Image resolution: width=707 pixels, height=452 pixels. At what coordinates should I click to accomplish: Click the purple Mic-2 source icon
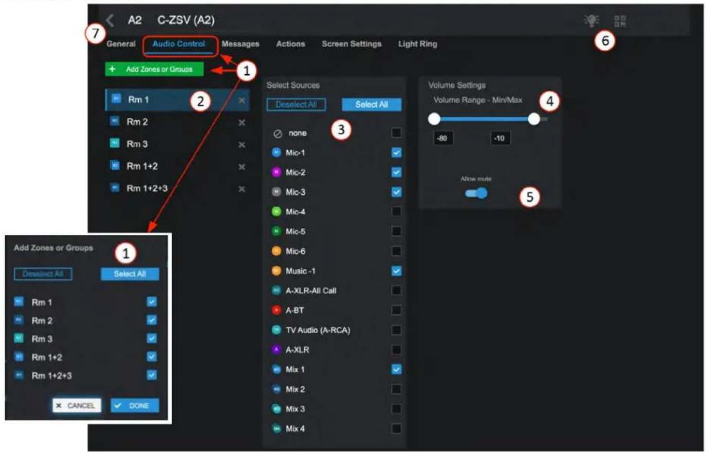(x=276, y=173)
